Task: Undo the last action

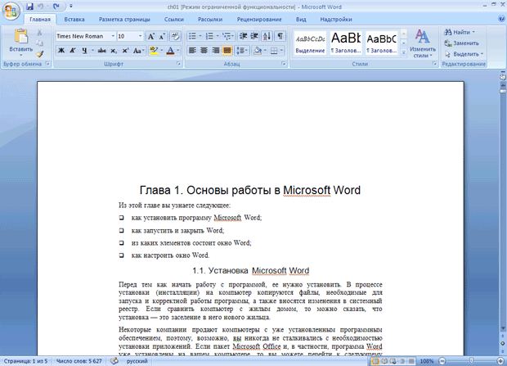Action: click(x=41, y=7)
